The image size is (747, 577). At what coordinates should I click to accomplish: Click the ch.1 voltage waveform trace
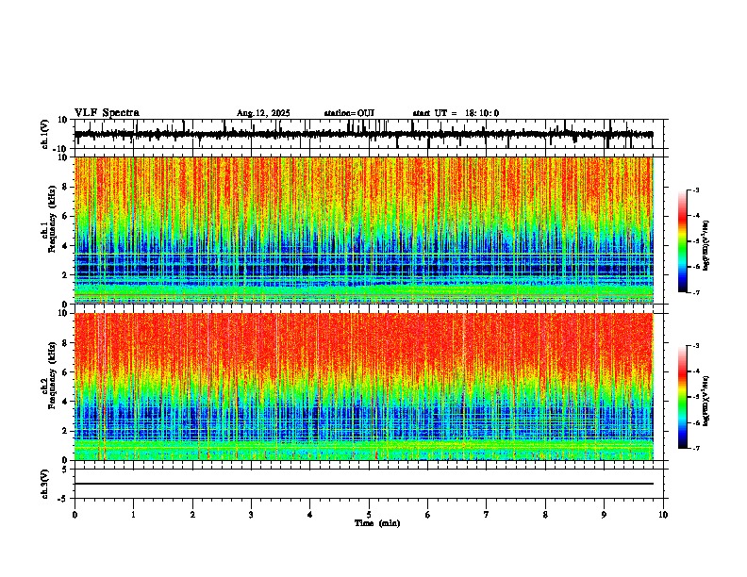[x=363, y=135]
